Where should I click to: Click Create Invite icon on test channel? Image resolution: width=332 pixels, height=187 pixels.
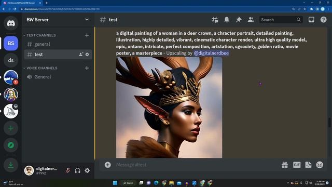pyautogui.click(x=81, y=55)
